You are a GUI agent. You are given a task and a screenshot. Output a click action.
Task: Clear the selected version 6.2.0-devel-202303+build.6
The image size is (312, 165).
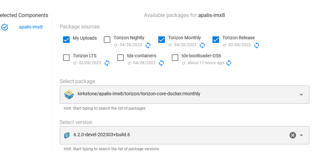[293, 135]
